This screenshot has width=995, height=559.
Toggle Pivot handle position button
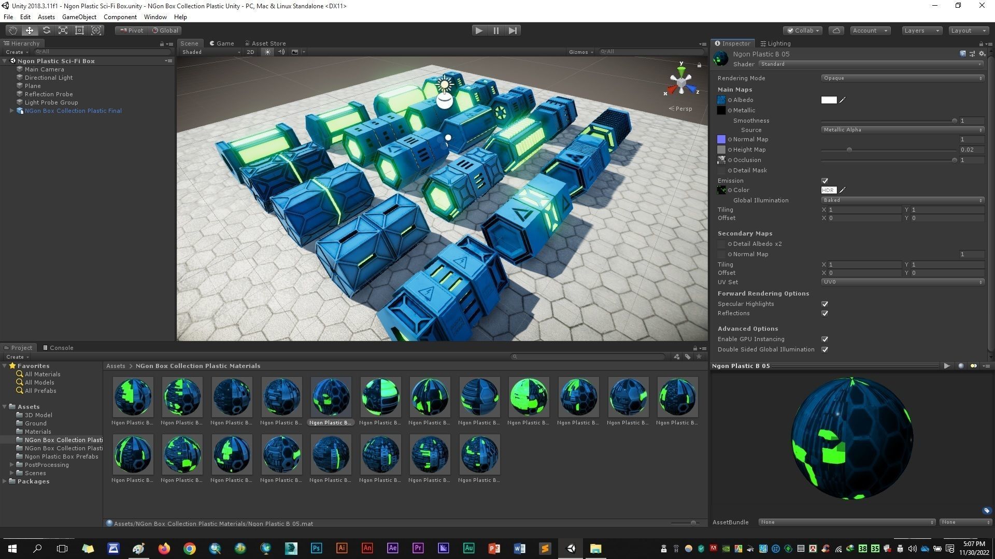(x=132, y=31)
